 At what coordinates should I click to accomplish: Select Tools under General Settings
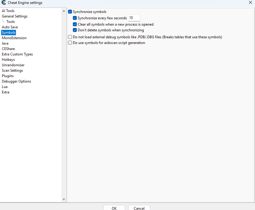[11, 22]
